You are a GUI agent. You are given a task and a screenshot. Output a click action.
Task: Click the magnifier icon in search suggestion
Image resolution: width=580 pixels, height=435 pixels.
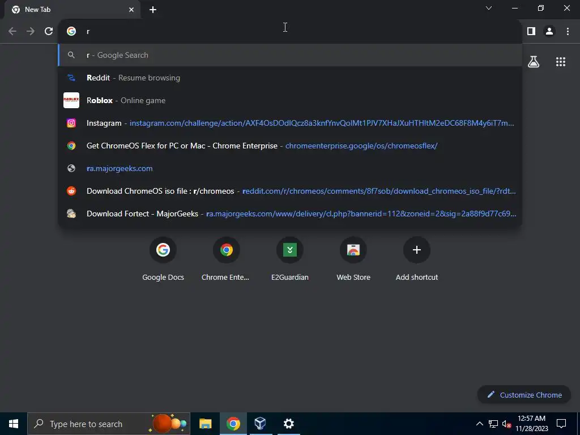pos(71,55)
